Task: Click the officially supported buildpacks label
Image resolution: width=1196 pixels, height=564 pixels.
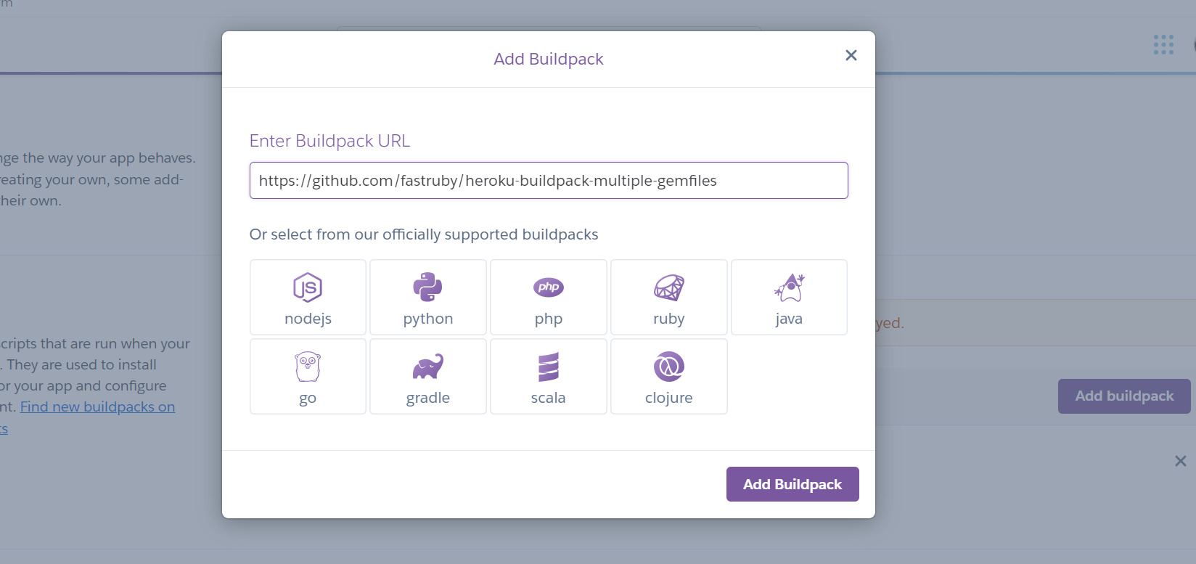Action: (424, 234)
